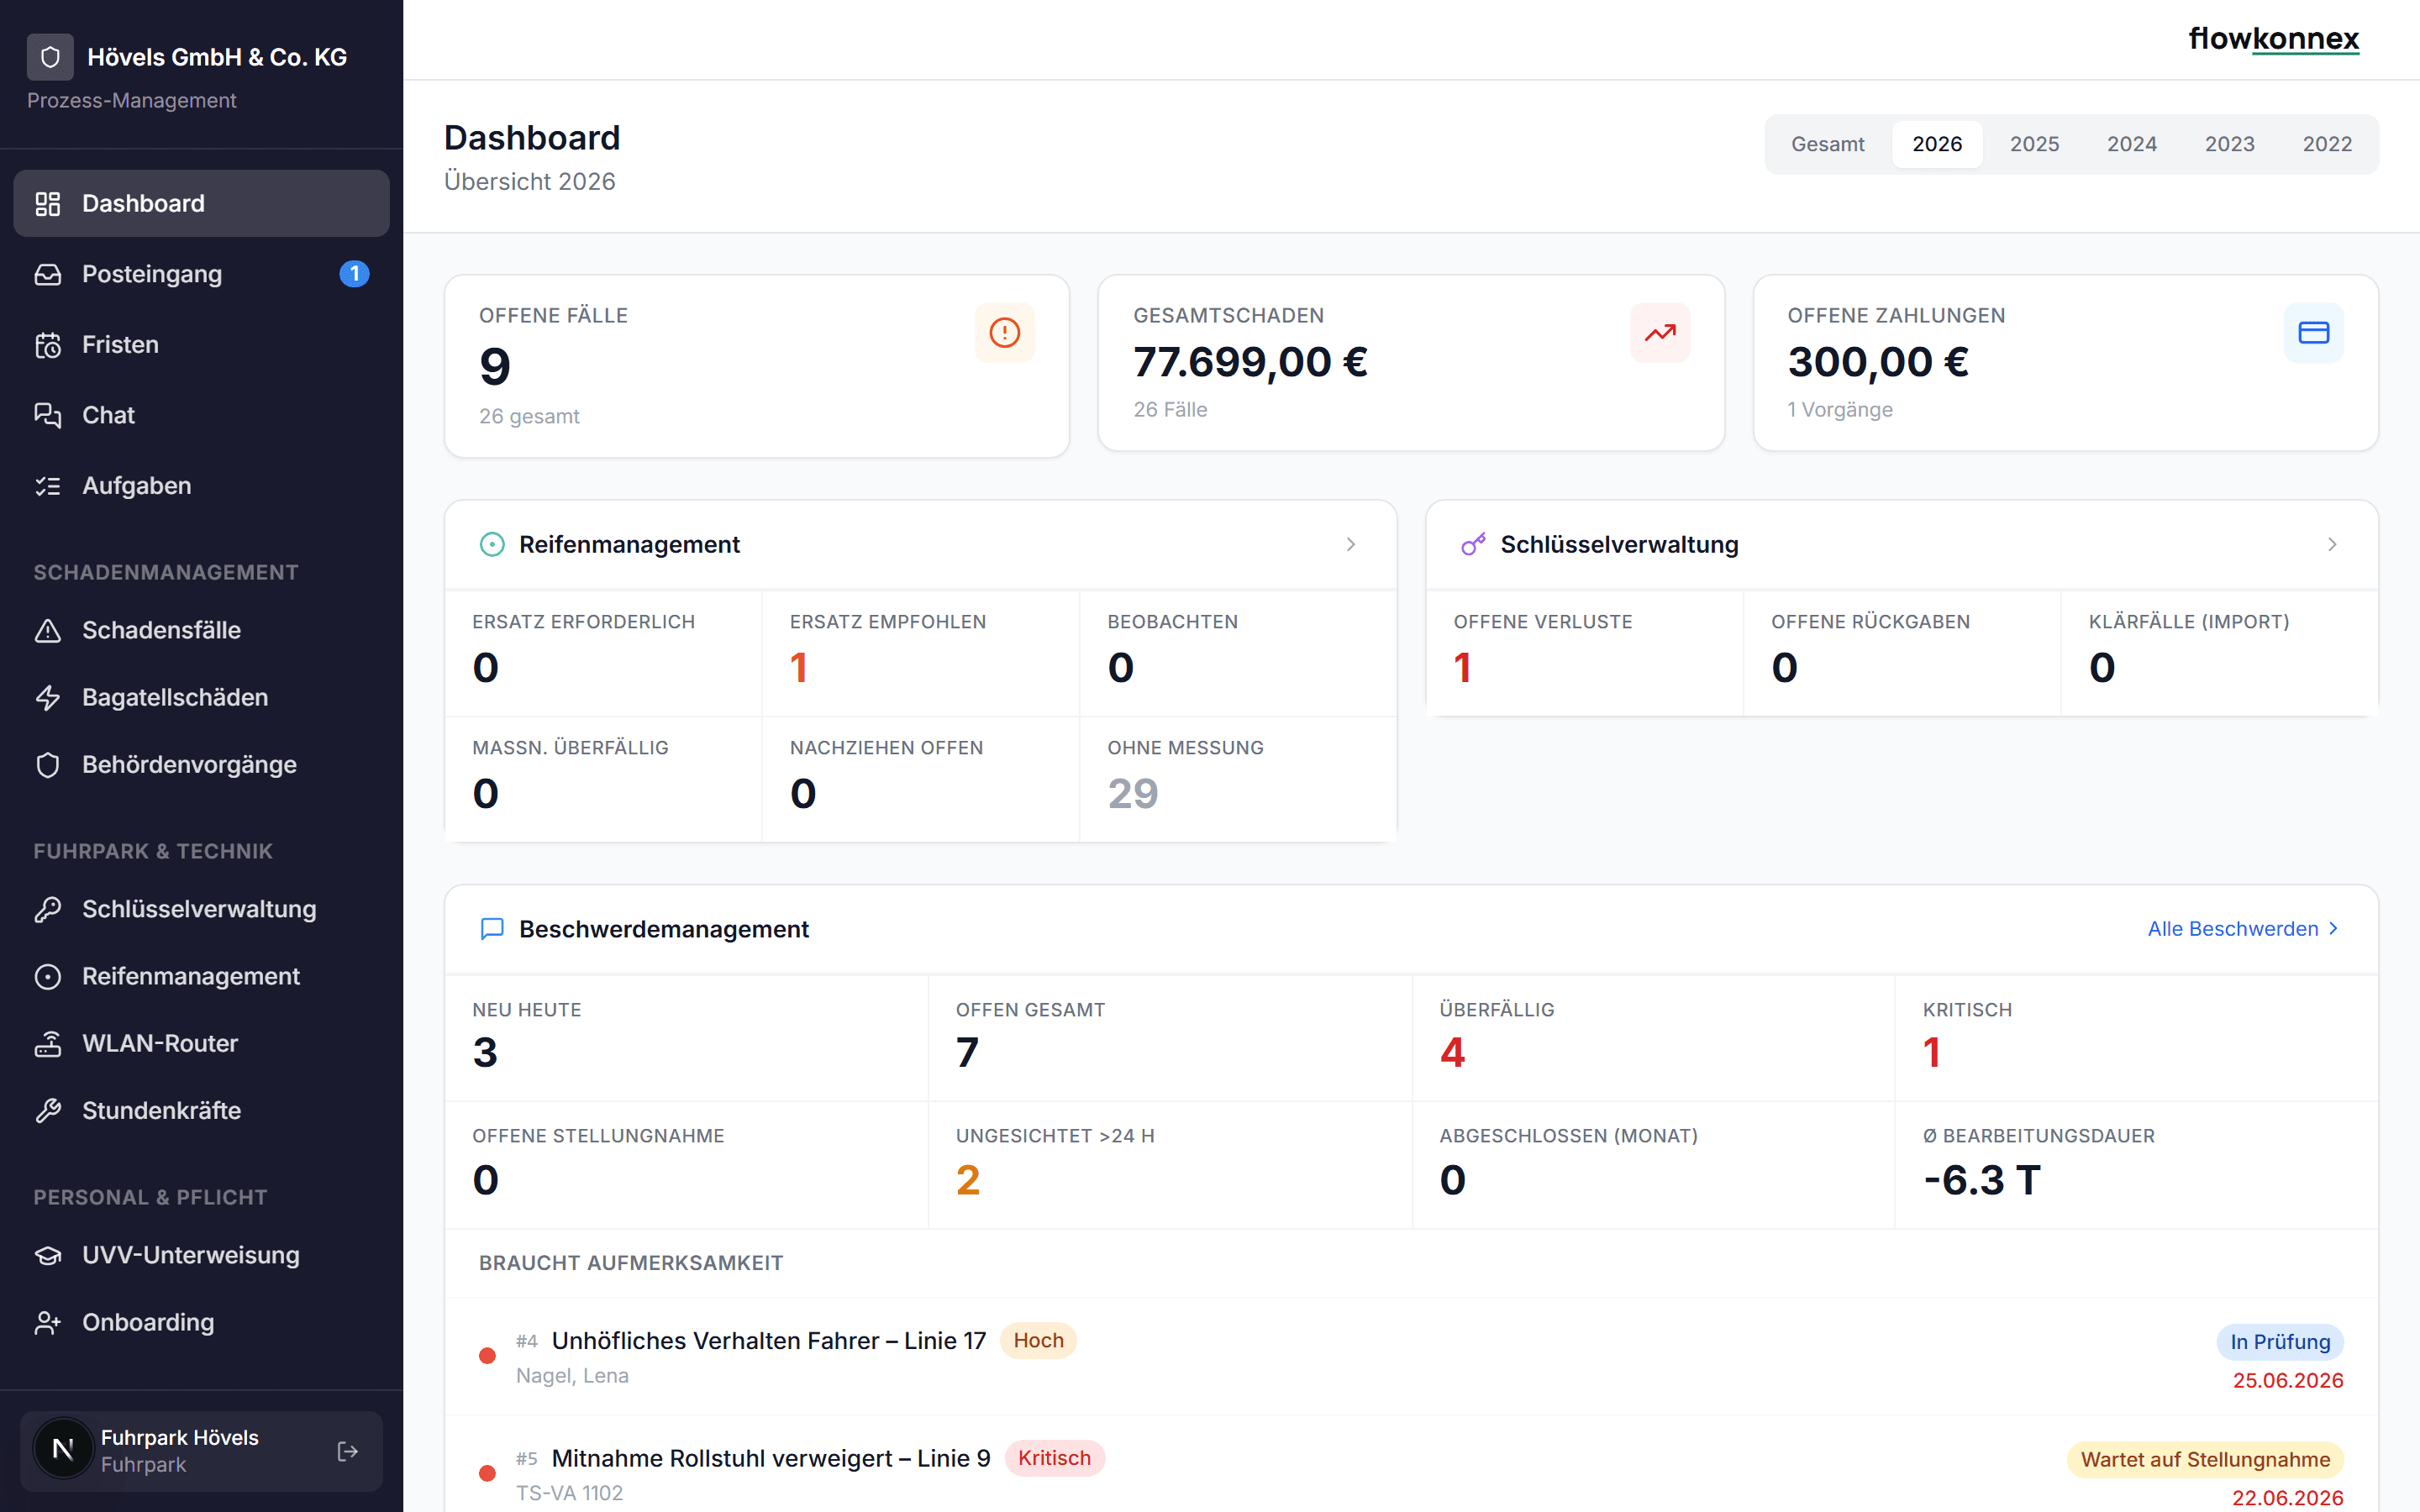Click the Chat speech bubbles icon

(48, 415)
